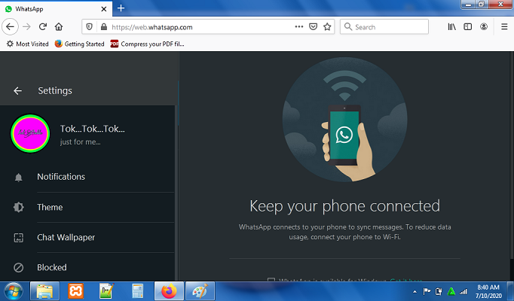Open Chat Wallpaper settings

point(87,238)
